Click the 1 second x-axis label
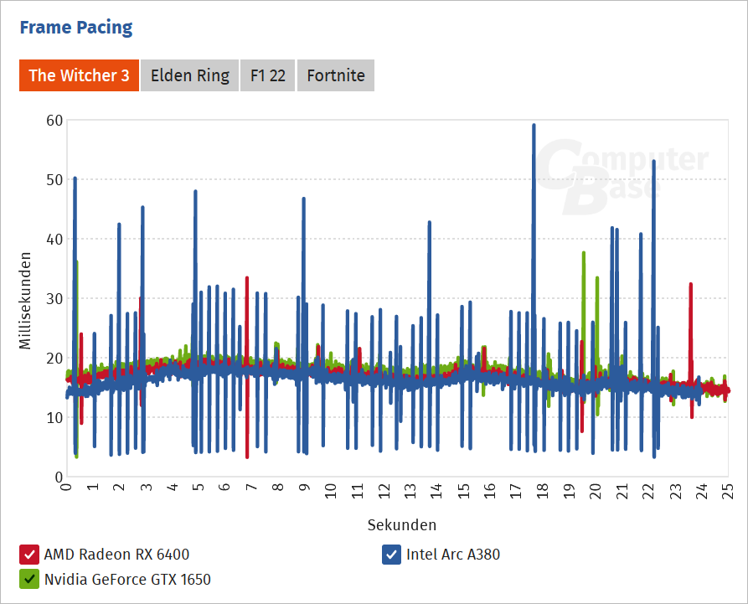 pyautogui.click(x=93, y=487)
